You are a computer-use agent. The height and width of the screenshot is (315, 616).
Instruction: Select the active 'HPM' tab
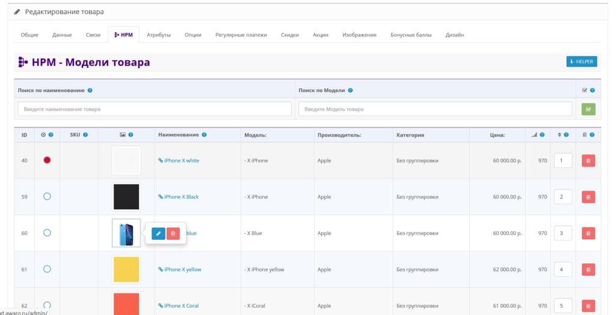[x=124, y=34]
